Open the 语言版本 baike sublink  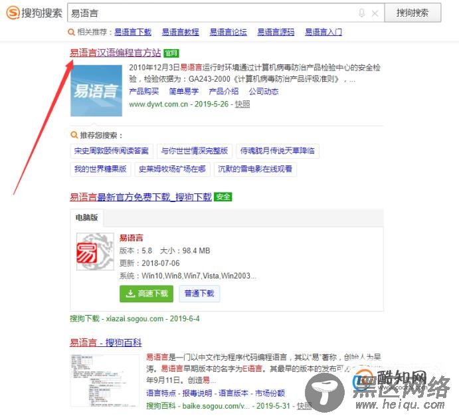click(234, 393)
